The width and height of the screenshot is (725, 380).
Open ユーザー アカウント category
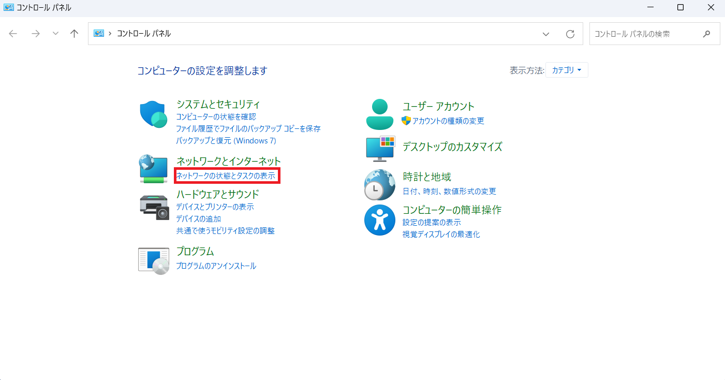(438, 107)
